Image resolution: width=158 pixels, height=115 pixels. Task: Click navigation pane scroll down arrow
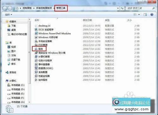(x=29, y=102)
